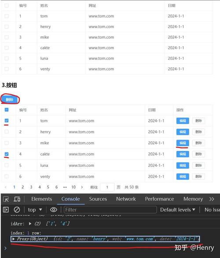The image size is (220, 258).
Task: Expand the Proxy(Object) log entry
Action: [x=14, y=239]
